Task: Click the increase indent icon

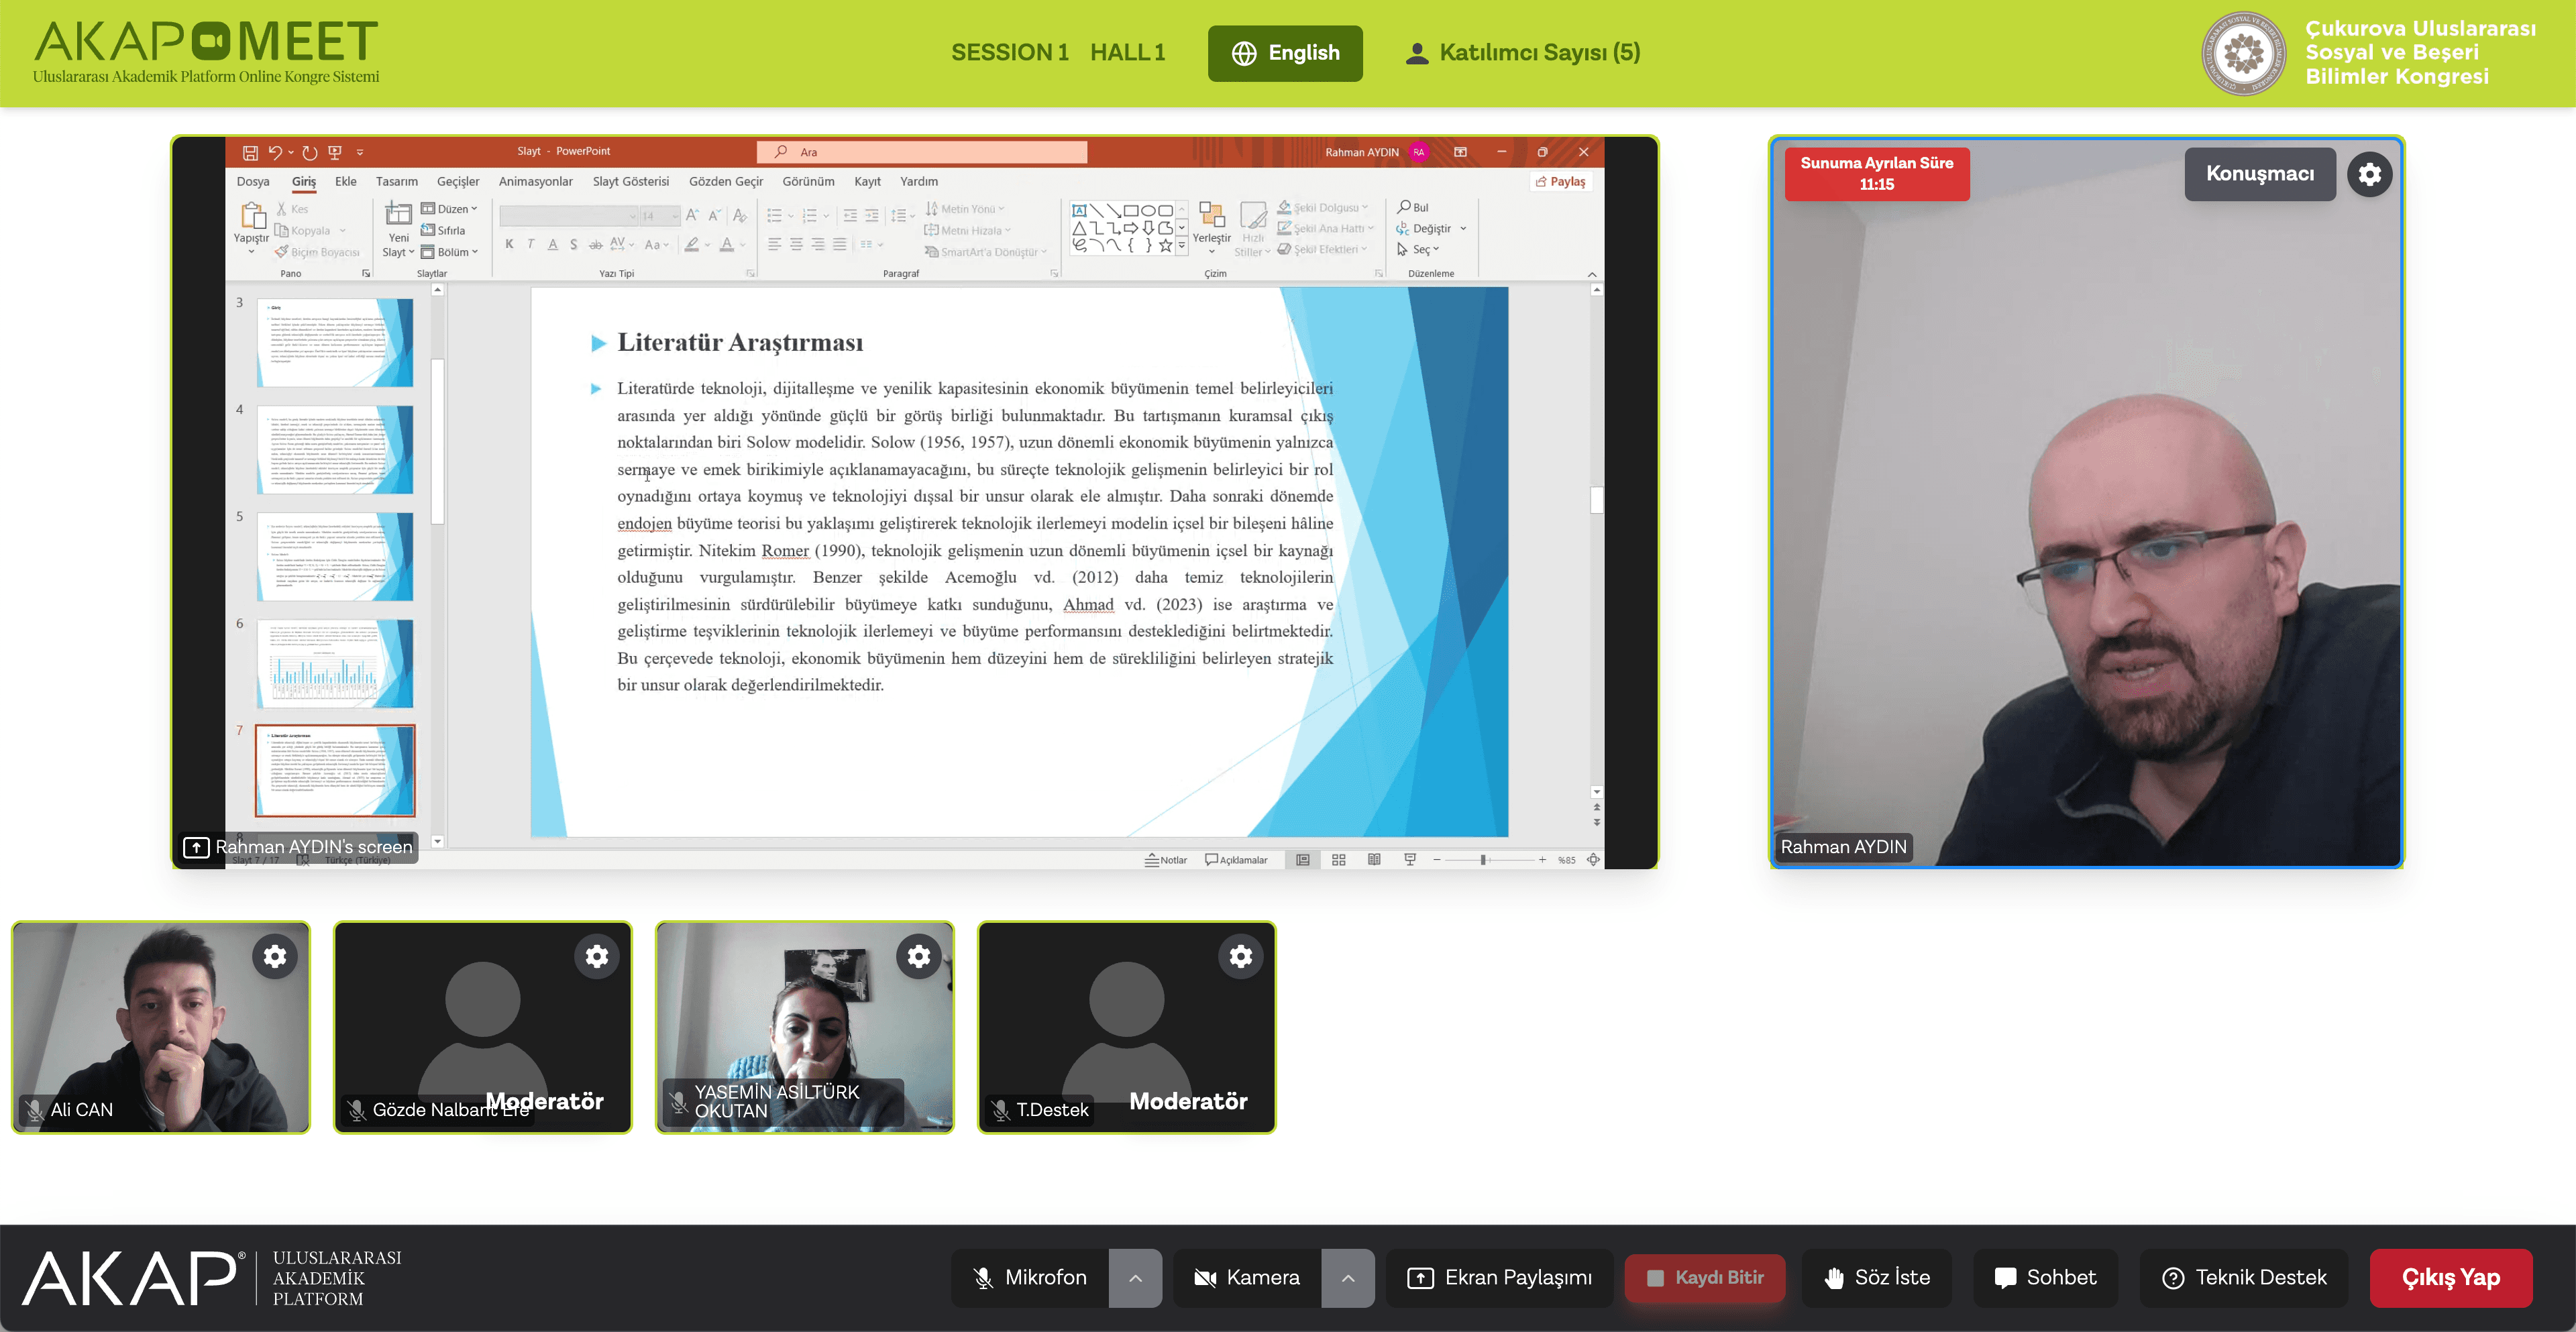Action: click(x=871, y=215)
